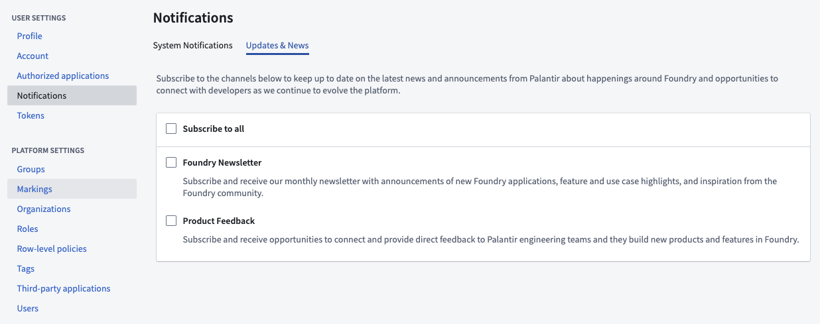
Task: Check the Subscribe to all checkbox
Action: click(171, 129)
